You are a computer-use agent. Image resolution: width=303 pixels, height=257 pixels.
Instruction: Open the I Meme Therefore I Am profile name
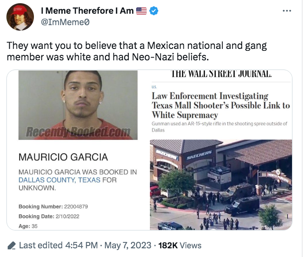(x=87, y=11)
